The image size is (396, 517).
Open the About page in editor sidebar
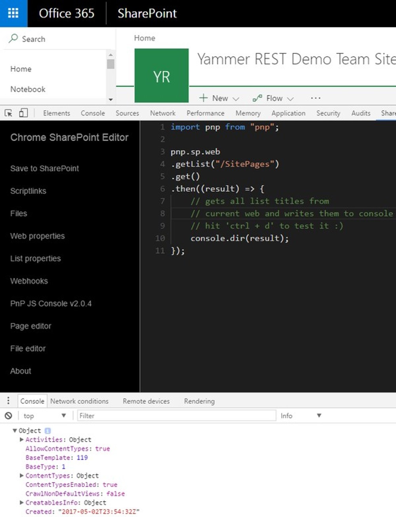(x=20, y=371)
